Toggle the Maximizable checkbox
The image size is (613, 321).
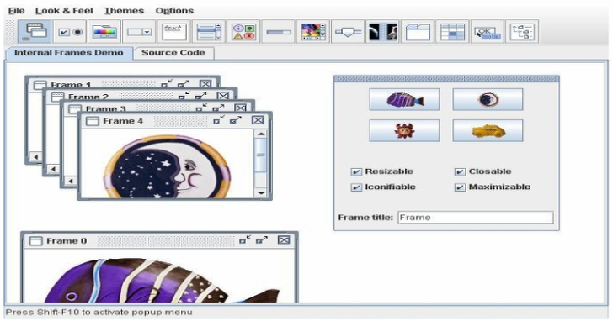pyautogui.click(x=460, y=187)
